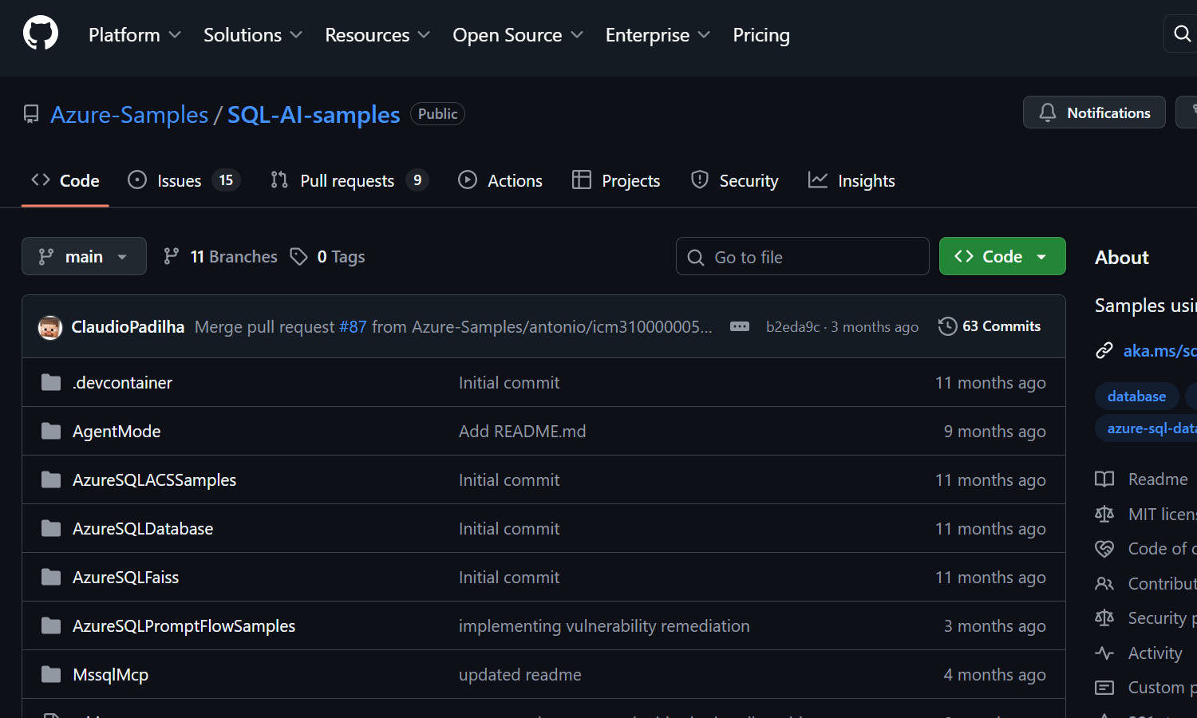Click the GitHub logo icon

point(41,34)
